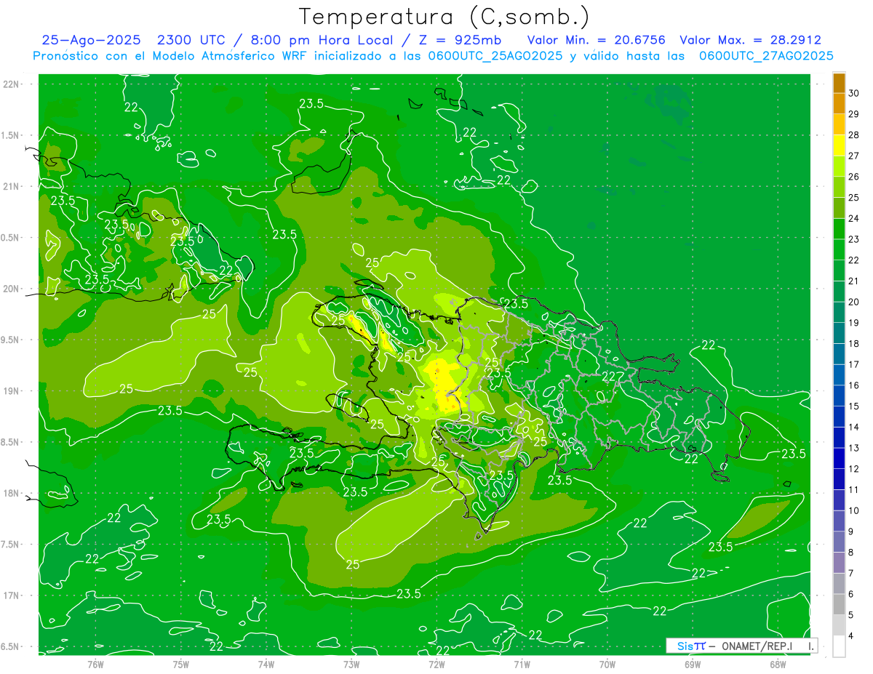
Task: Select the color bar segment between 29 and 30
Action: tap(839, 104)
